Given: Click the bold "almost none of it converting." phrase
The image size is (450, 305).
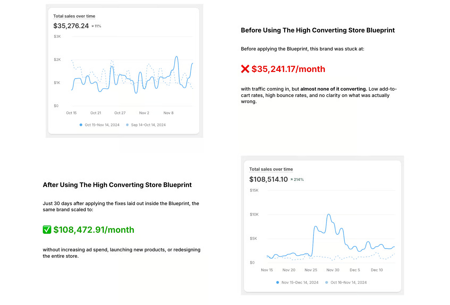Looking at the screenshot, I should (334, 89).
